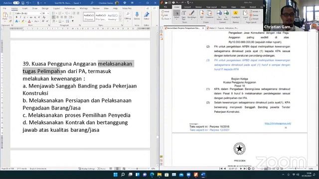This screenshot has width=319, height=179.
Task: Convert PDF To Word in Nitro
Action: 219,15
